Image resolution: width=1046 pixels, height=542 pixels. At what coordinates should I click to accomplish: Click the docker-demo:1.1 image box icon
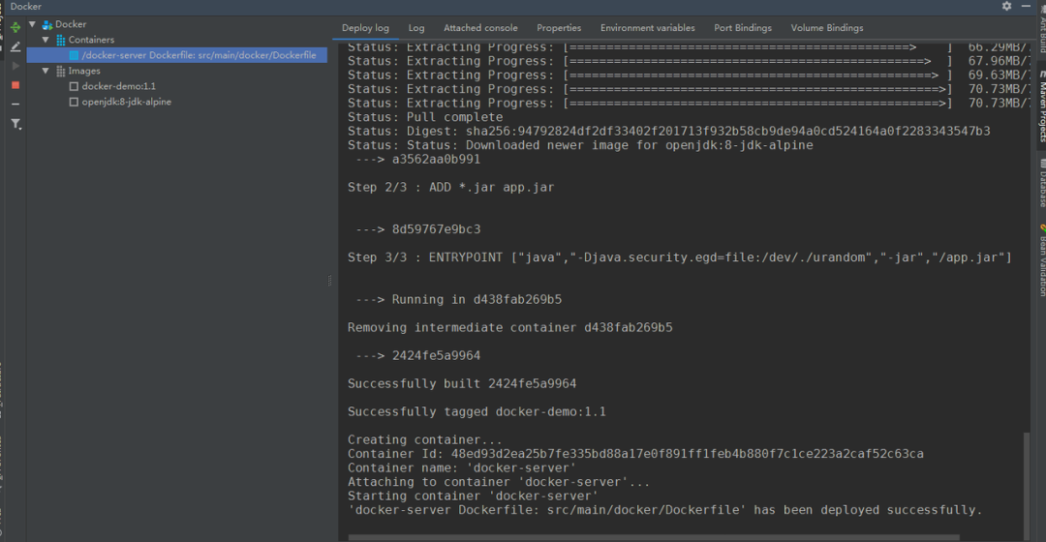[x=74, y=87]
